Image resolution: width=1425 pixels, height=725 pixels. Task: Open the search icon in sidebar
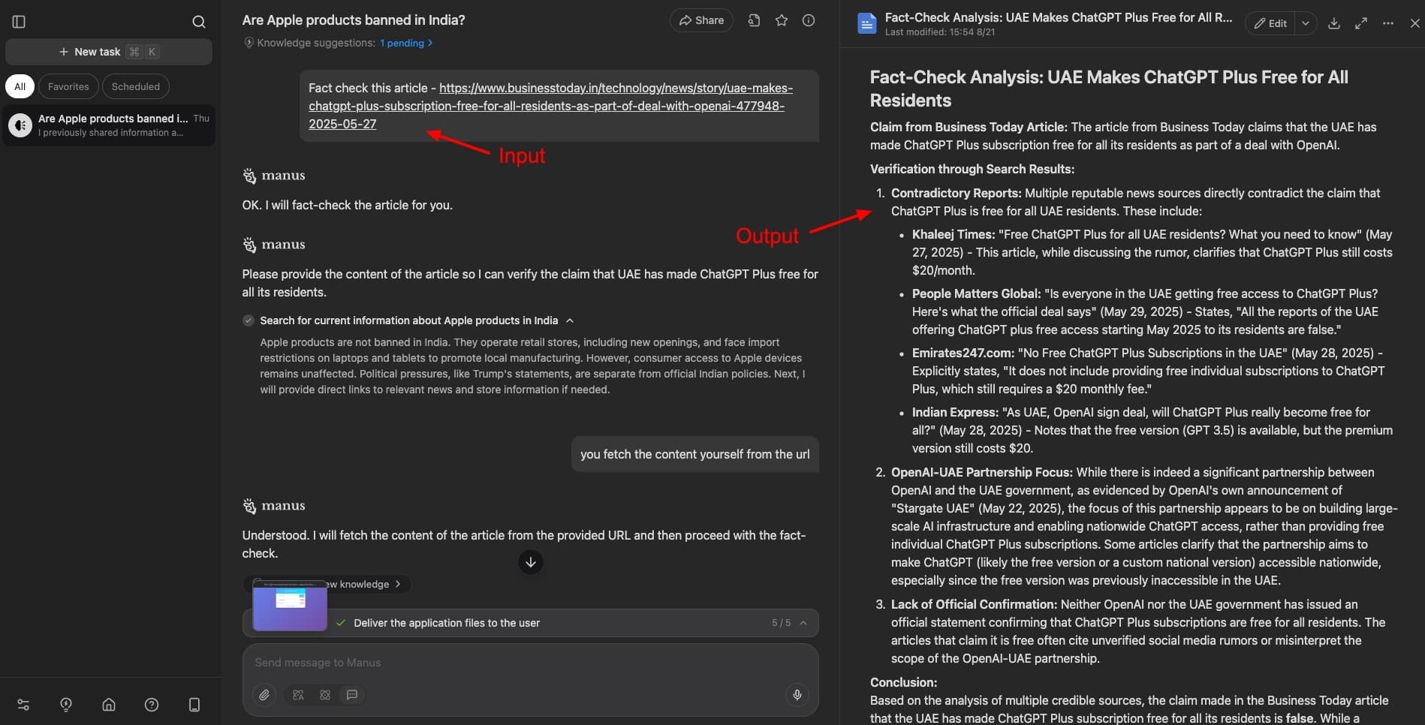(198, 22)
